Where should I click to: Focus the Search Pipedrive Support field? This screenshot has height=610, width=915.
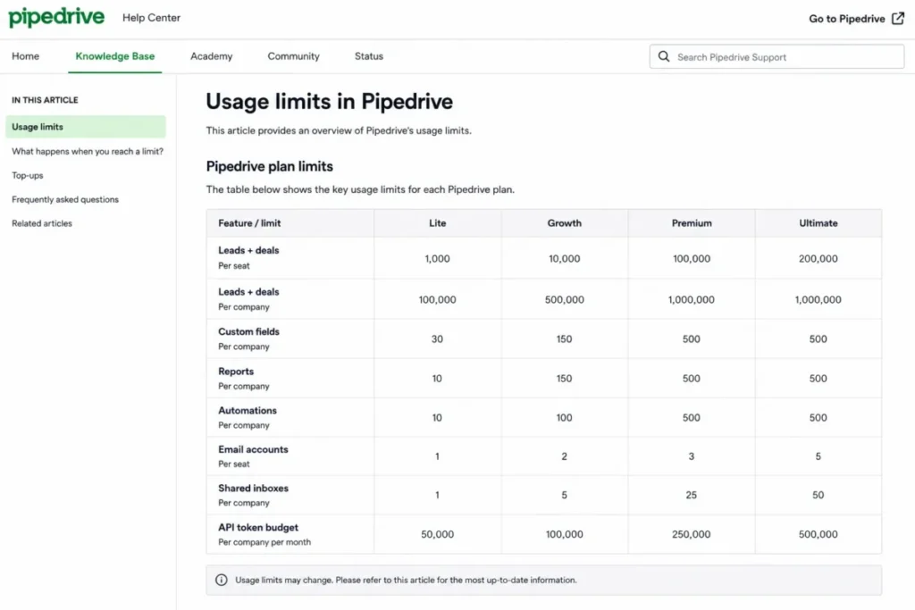(776, 56)
